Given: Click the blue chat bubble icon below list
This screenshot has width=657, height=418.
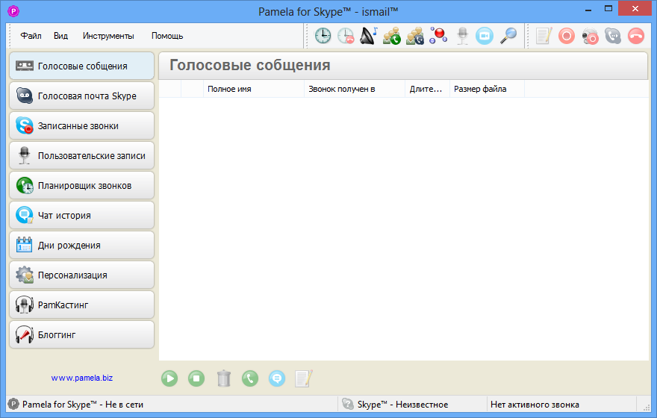Looking at the screenshot, I should (277, 378).
